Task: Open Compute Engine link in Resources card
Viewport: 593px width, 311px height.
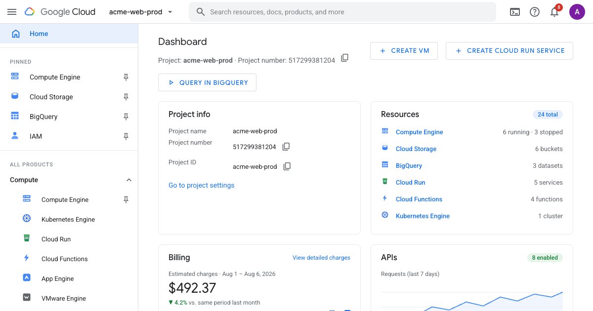Action: click(420, 132)
